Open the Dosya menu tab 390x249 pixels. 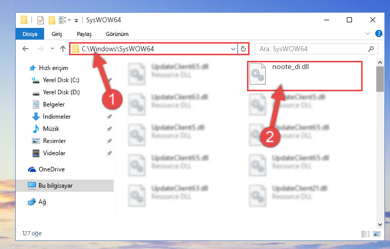coord(30,34)
